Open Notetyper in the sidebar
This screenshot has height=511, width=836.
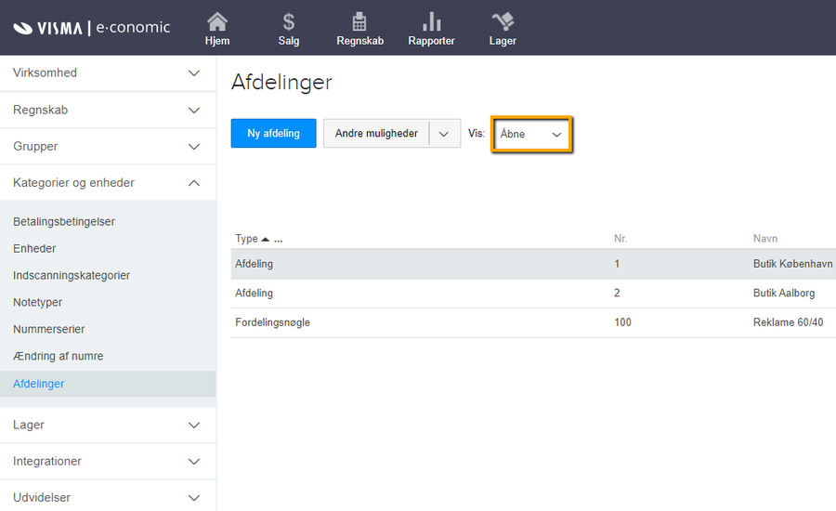37,303
